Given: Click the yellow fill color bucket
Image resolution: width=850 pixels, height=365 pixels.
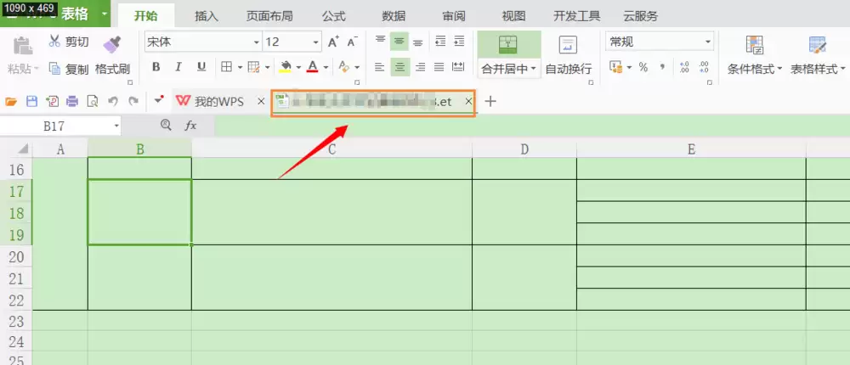Looking at the screenshot, I should [x=285, y=67].
